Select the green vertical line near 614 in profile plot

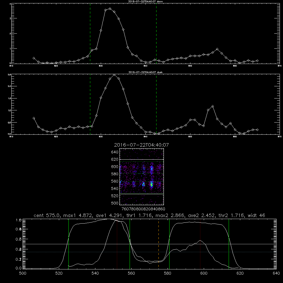pos(229,244)
